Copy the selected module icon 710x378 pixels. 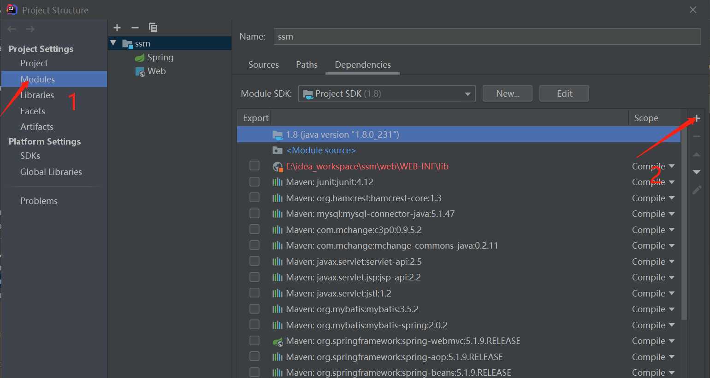tap(153, 28)
